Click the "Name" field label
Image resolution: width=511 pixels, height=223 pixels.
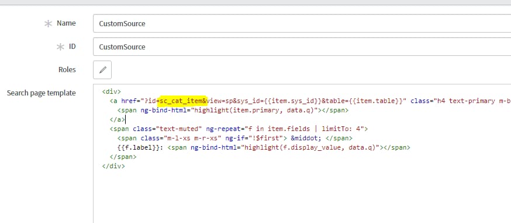pos(66,23)
